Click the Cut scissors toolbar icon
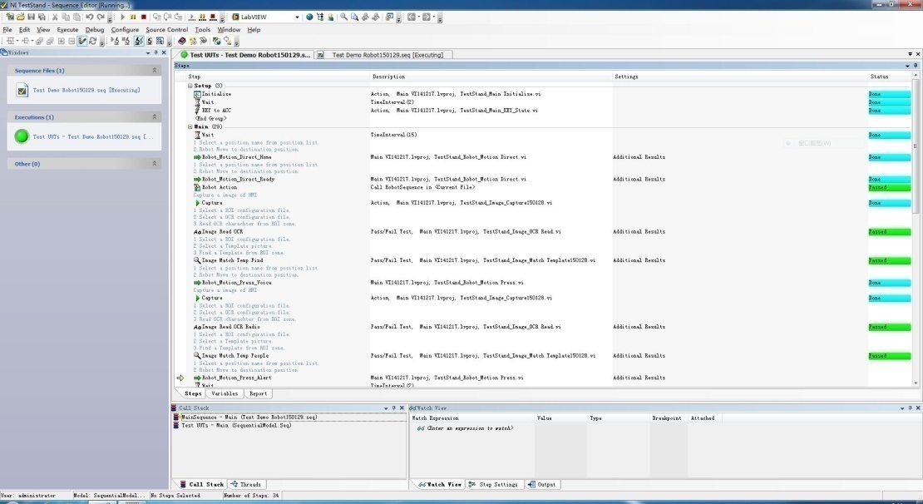This screenshot has height=504, width=923. (55, 17)
